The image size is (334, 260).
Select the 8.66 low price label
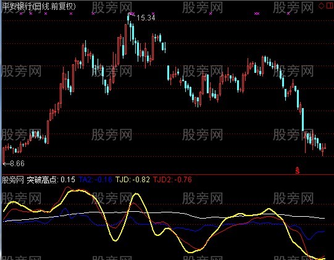17,164
